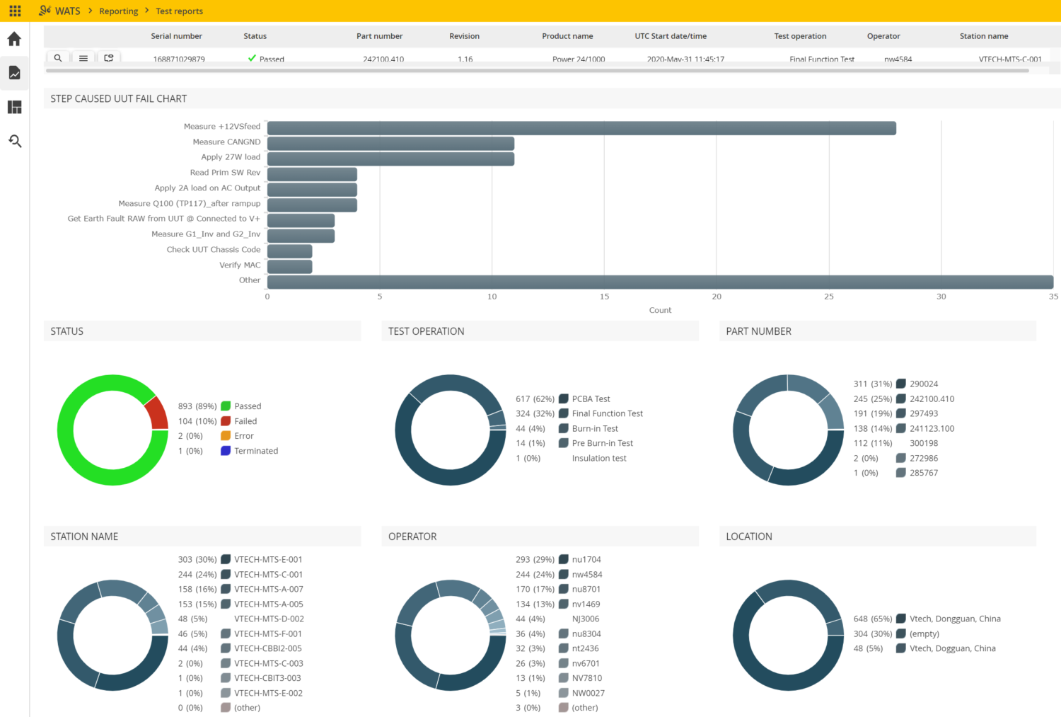Image resolution: width=1061 pixels, height=717 pixels.
Task: Click (other) in Operator legend
Action: (x=585, y=708)
